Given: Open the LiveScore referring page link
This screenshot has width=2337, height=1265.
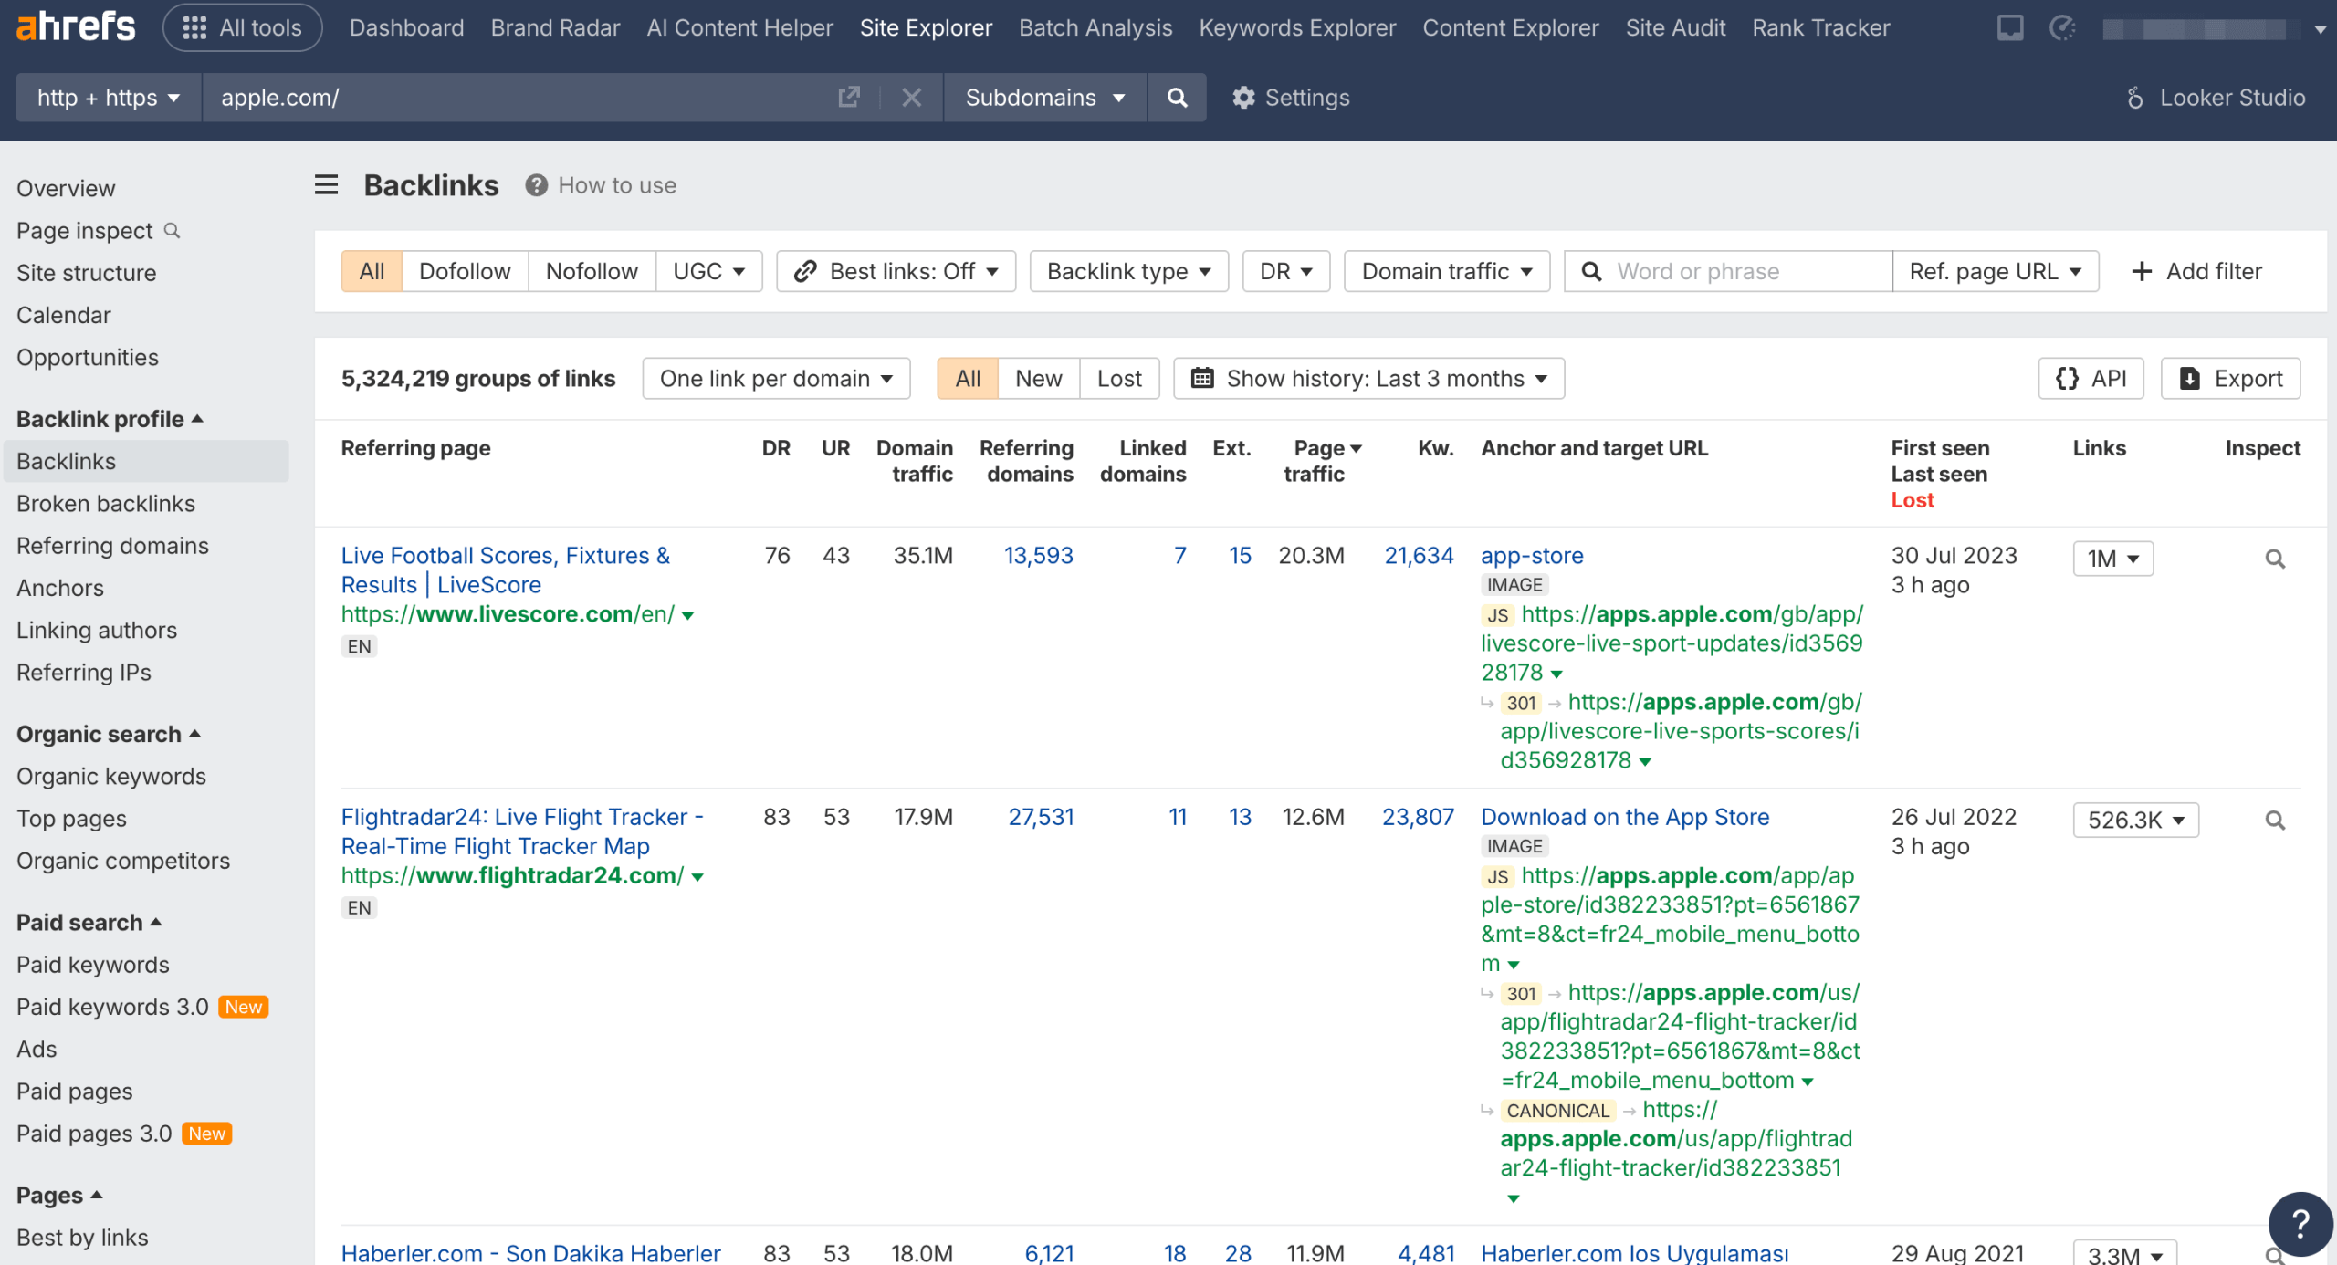Looking at the screenshot, I should 506,570.
